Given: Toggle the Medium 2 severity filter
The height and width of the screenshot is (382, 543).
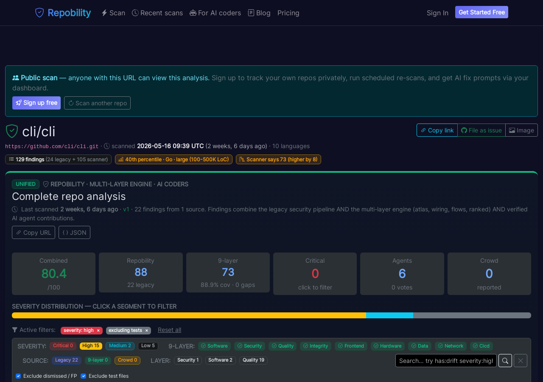Looking at the screenshot, I should 120,346.
